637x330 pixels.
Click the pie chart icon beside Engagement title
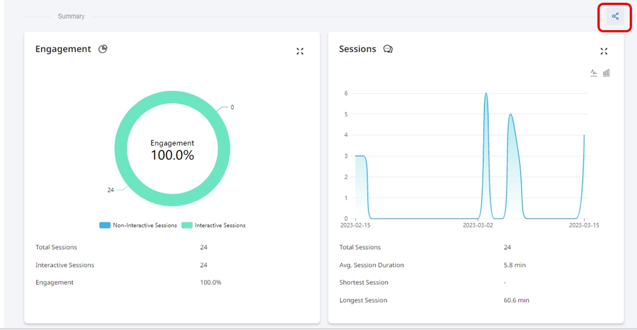(x=103, y=49)
